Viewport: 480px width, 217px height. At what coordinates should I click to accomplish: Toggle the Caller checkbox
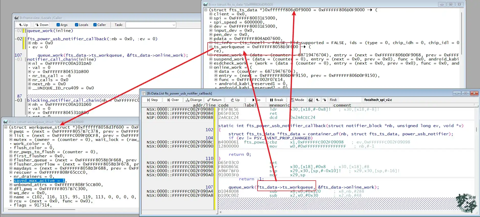click(95, 25)
